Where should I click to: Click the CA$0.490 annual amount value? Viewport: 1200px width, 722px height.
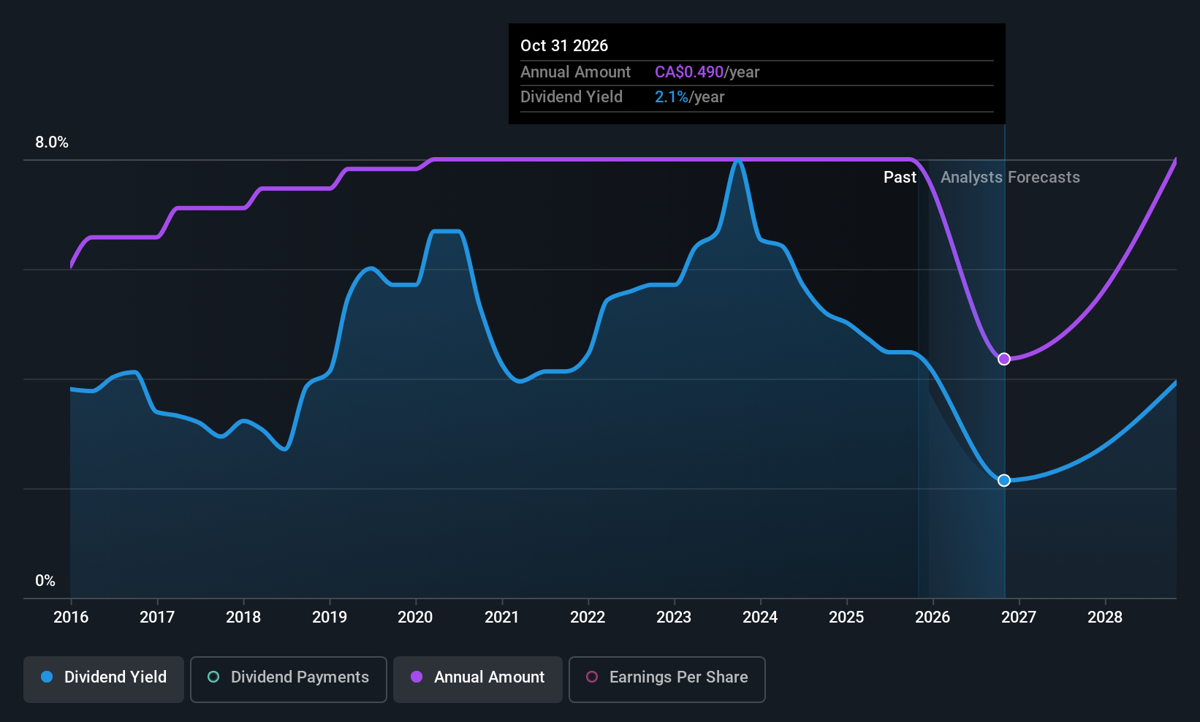pos(688,72)
